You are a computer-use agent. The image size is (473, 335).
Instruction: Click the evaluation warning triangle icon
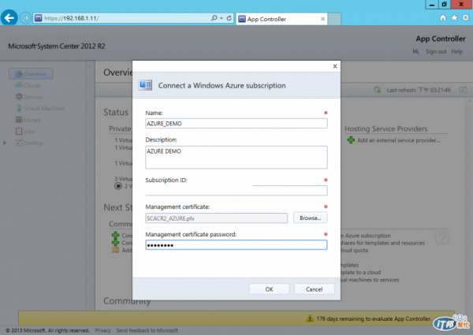tap(310, 318)
